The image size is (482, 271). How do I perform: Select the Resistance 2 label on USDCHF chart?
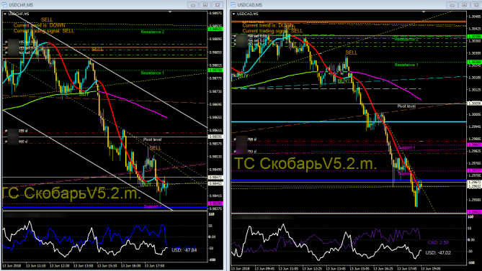point(153,32)
